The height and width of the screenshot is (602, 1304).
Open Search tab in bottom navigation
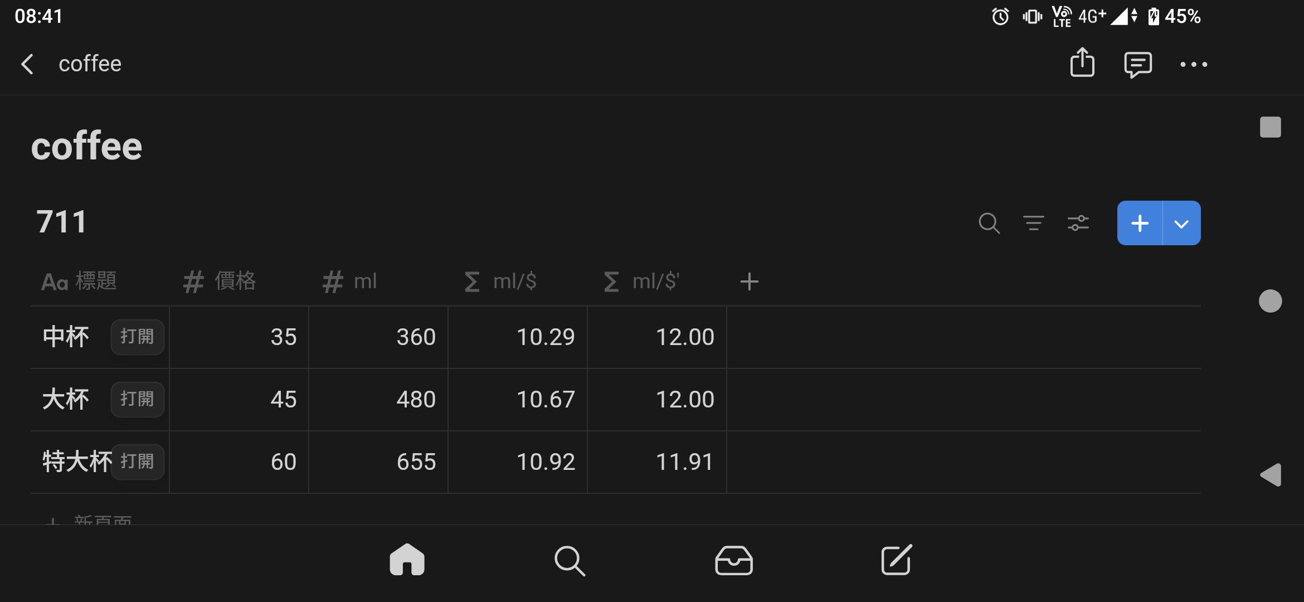point(570,561)
